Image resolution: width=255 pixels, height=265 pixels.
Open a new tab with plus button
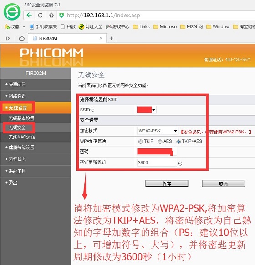(x=111, y=38)
